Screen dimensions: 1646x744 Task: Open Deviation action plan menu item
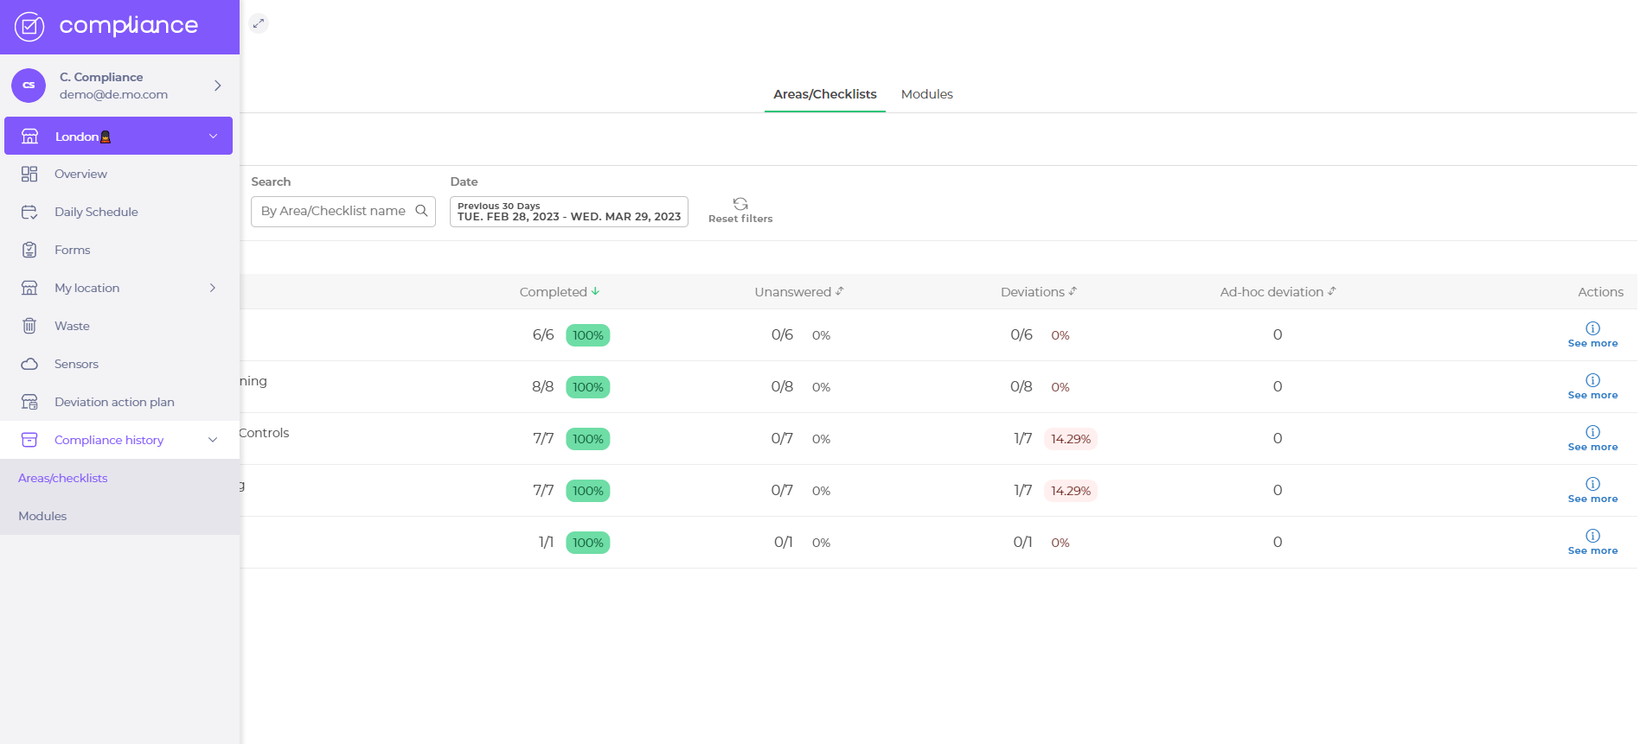(x=119, y=402)
